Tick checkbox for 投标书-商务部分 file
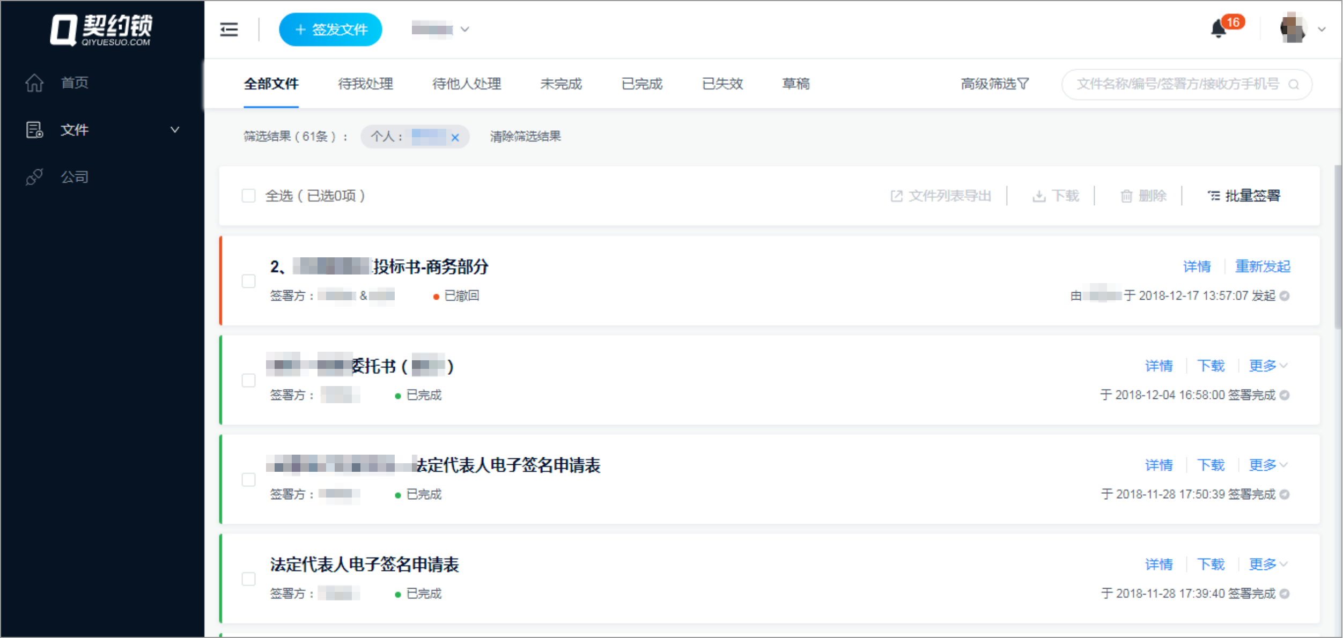 coord(248,281)
